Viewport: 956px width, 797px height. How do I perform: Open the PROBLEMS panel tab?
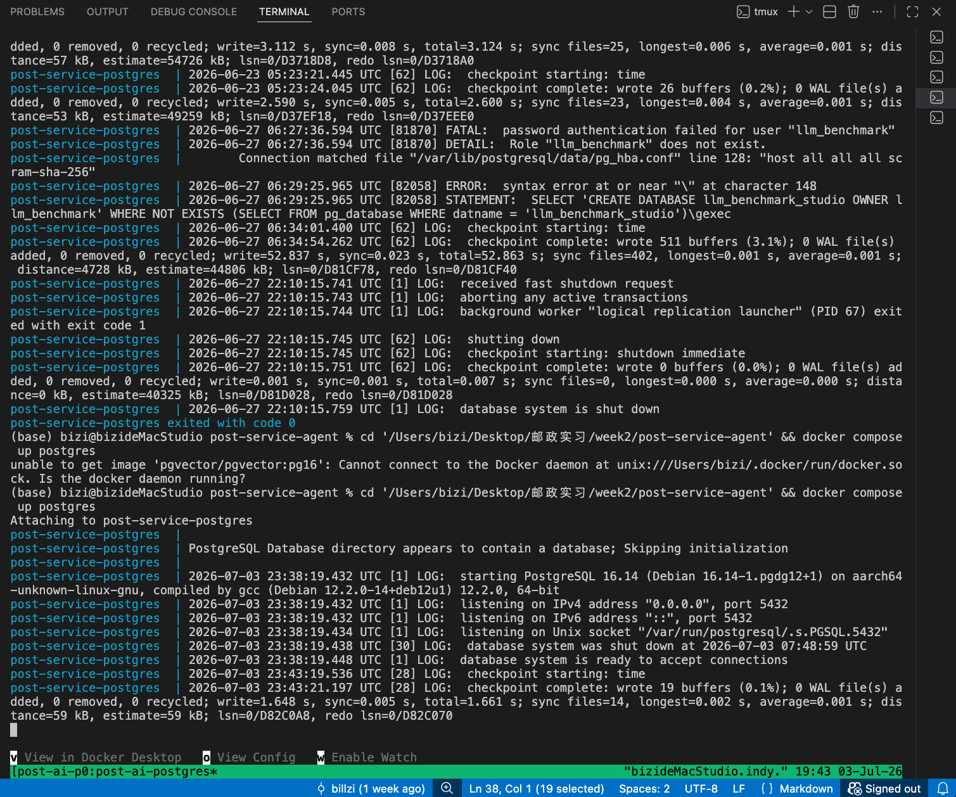37,11
